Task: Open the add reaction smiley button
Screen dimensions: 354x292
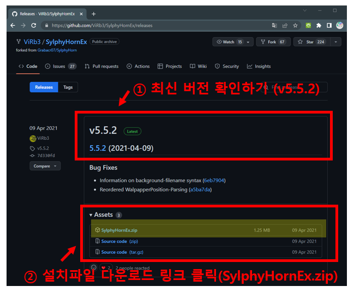Action: click(x=94, y=267)
